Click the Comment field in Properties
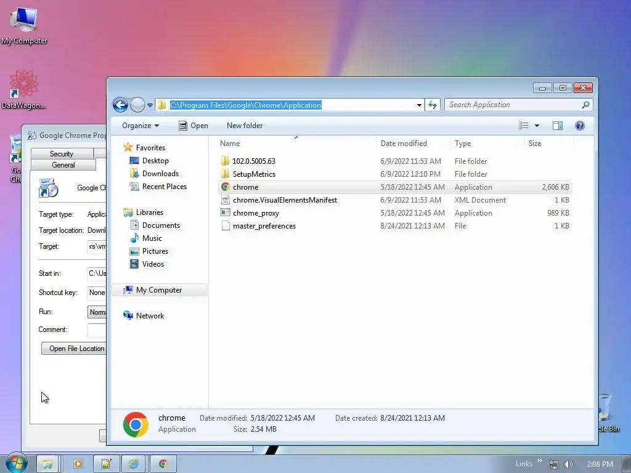Image resolution: width=631 pixels, height=473 pixels. (x=97, y=330)
